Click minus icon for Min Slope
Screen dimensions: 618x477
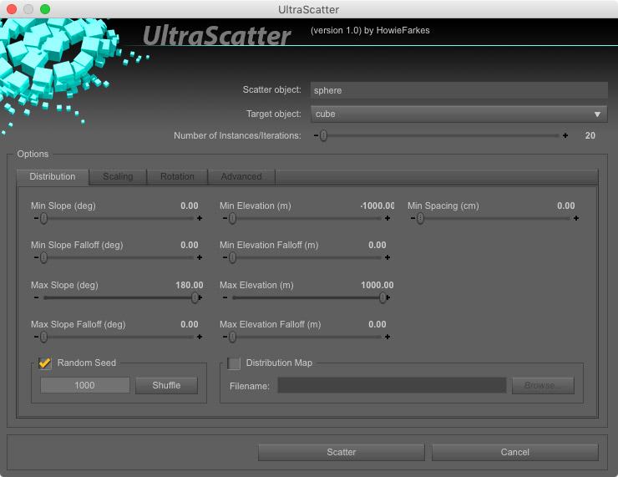(x=36, y=218)
